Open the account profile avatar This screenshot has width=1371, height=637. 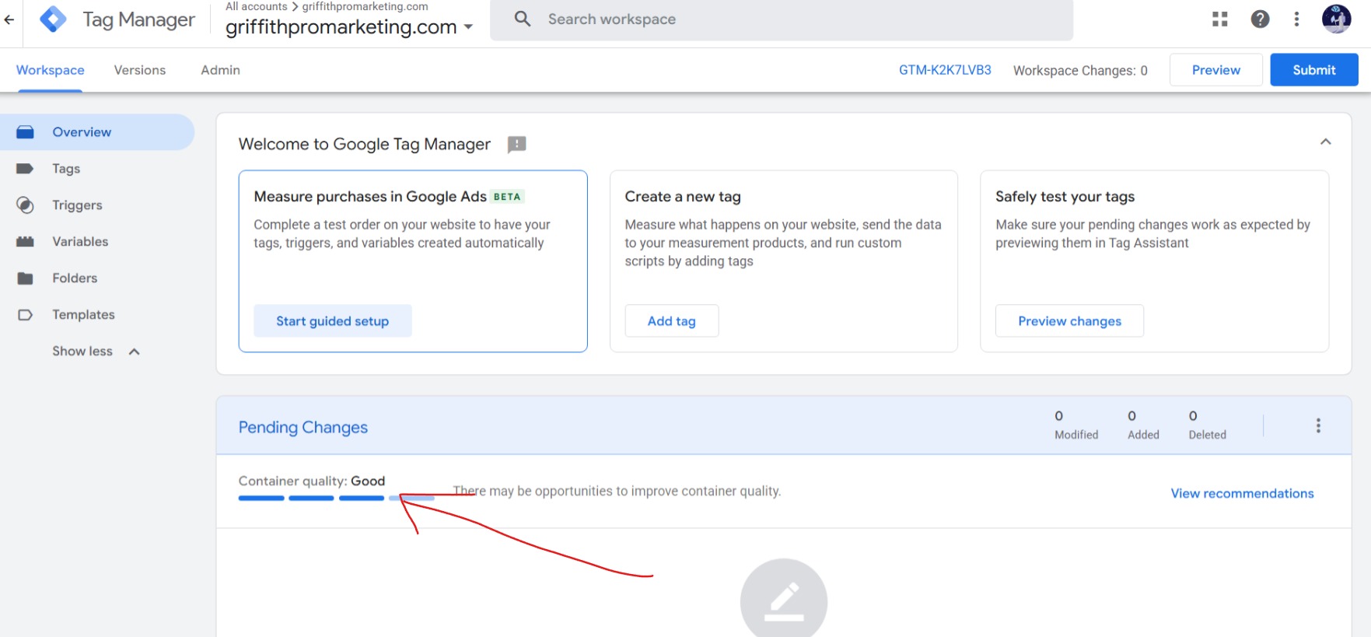tap(1336, 19)
